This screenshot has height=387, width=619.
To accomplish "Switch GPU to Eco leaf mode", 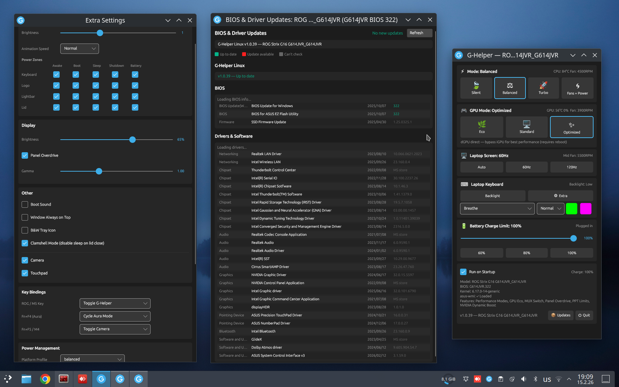I will [x=482, y=124].
